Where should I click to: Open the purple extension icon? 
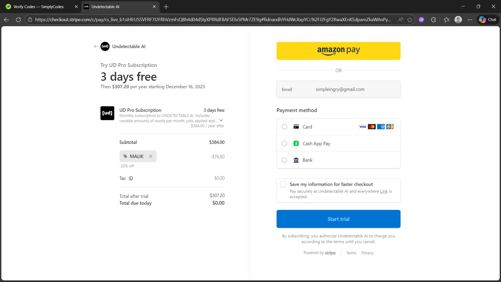[422, 20]
